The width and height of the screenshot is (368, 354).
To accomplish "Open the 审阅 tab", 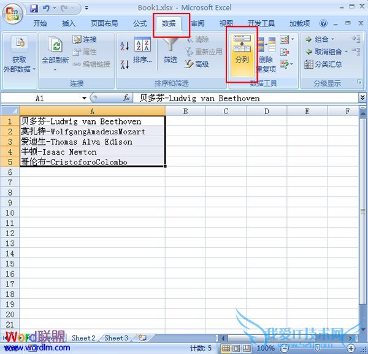I will click(x=197, y=23).
